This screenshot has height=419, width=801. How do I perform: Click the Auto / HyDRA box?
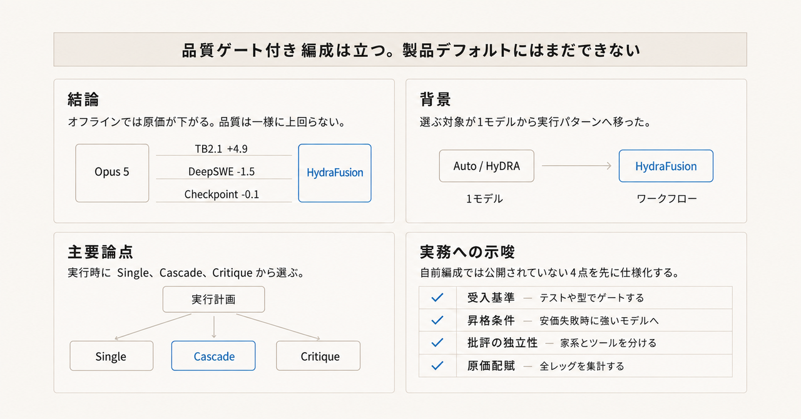point(487,166)
